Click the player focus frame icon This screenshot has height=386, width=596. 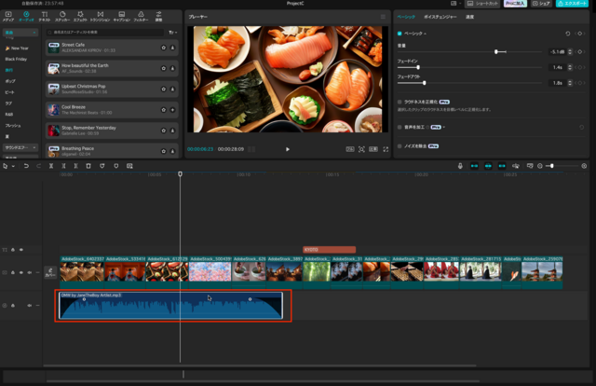361,149
